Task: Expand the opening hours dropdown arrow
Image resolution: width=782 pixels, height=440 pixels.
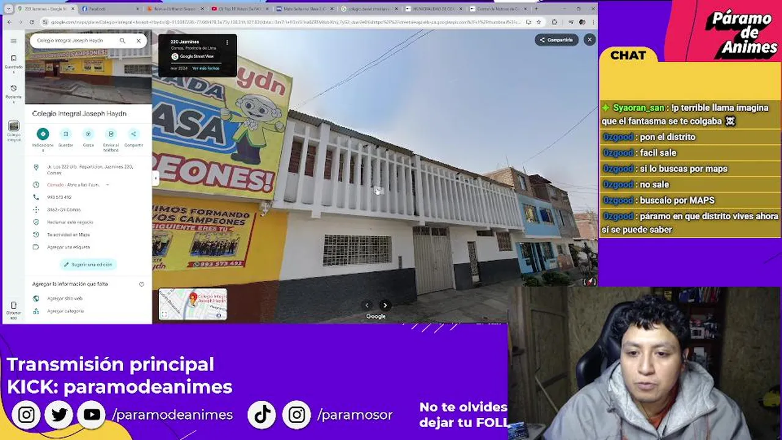Action: tap(108, 185)
